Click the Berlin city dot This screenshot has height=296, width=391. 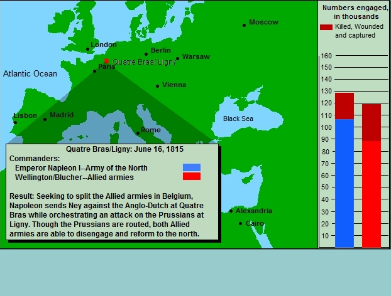(146, 54)
